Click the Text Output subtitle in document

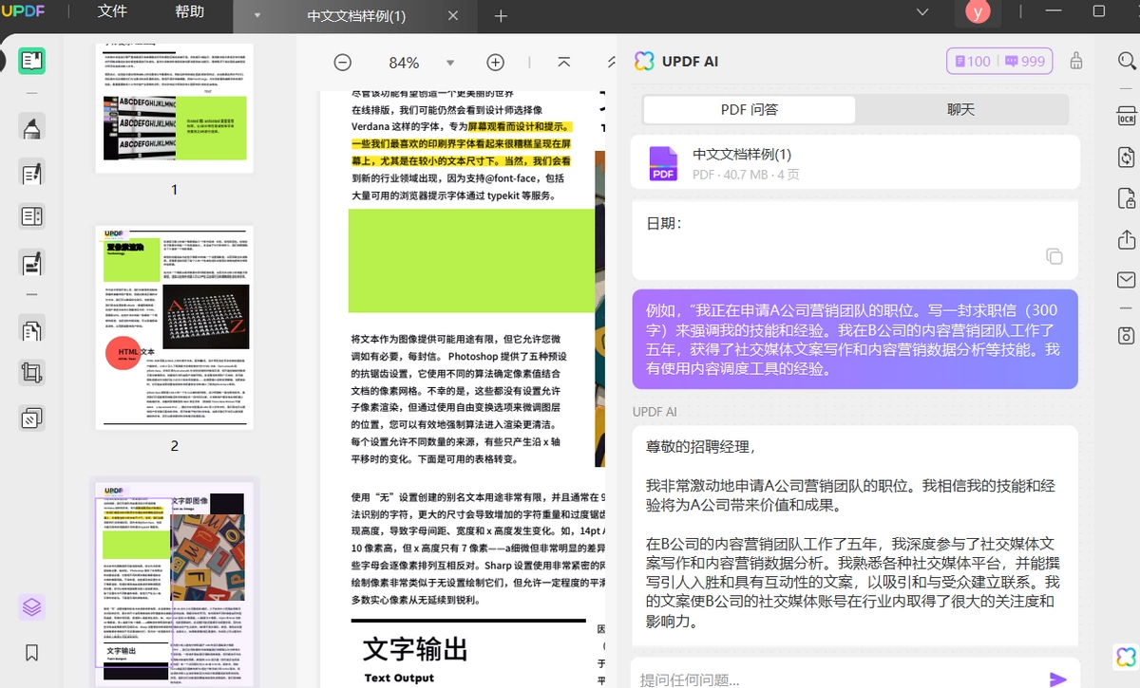[399, 678]
